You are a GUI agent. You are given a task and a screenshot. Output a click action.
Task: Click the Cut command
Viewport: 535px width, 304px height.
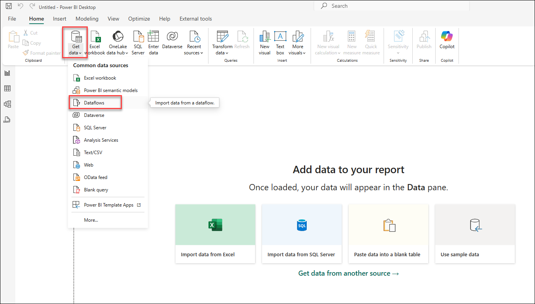pos(30,33)
